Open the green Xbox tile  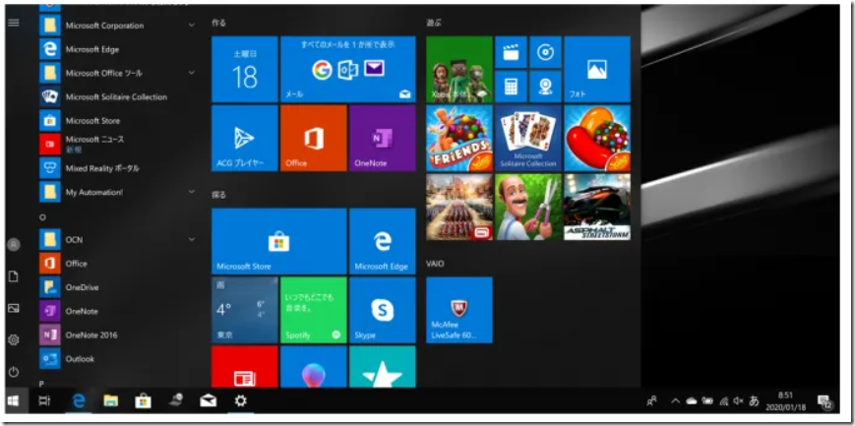[459, 69]
